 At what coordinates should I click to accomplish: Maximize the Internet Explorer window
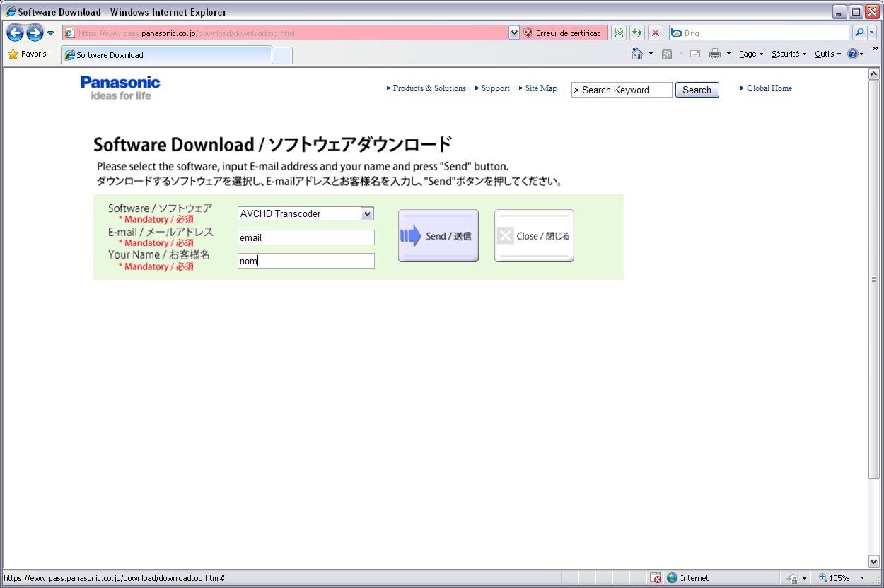pos(856,12)
